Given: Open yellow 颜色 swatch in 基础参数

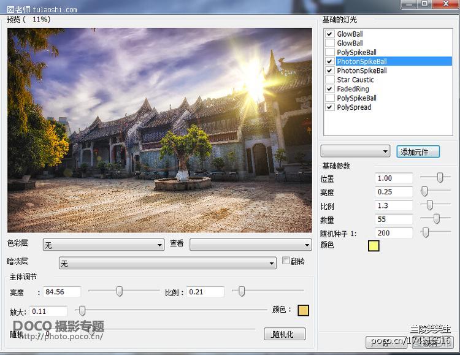Looking at the screenshot, I should click(x=374, y=246).
